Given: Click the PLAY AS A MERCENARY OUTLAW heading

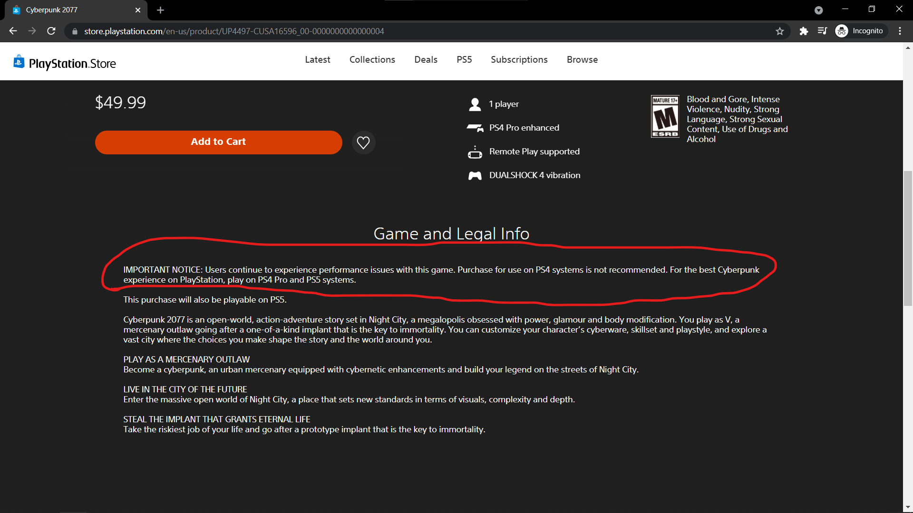Looking at the screenshot, I should pyautogui.click(x=186, y=360).
